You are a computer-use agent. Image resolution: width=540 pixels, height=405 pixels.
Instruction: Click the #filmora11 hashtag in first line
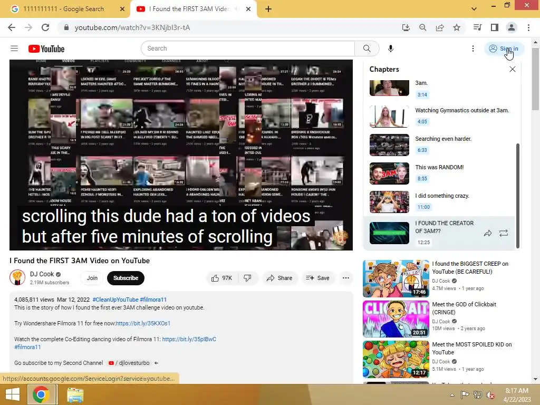[153, 300]
